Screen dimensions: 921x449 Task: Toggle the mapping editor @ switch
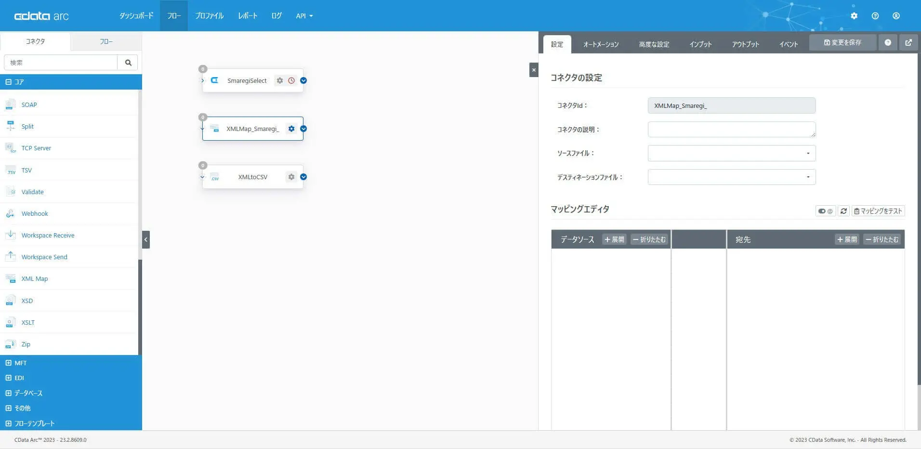(826, 211)
